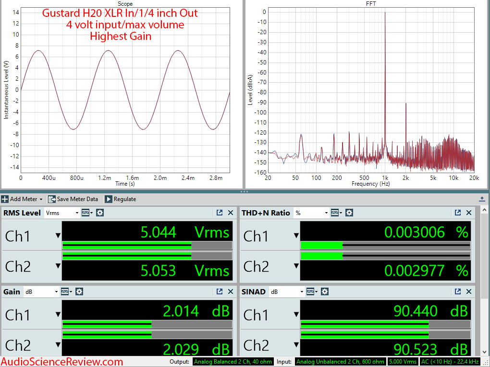Expand the SINAD Ch2 channel arrow
Image resolution: width=490 pixels, height=367 pixels.
point(296,345)
